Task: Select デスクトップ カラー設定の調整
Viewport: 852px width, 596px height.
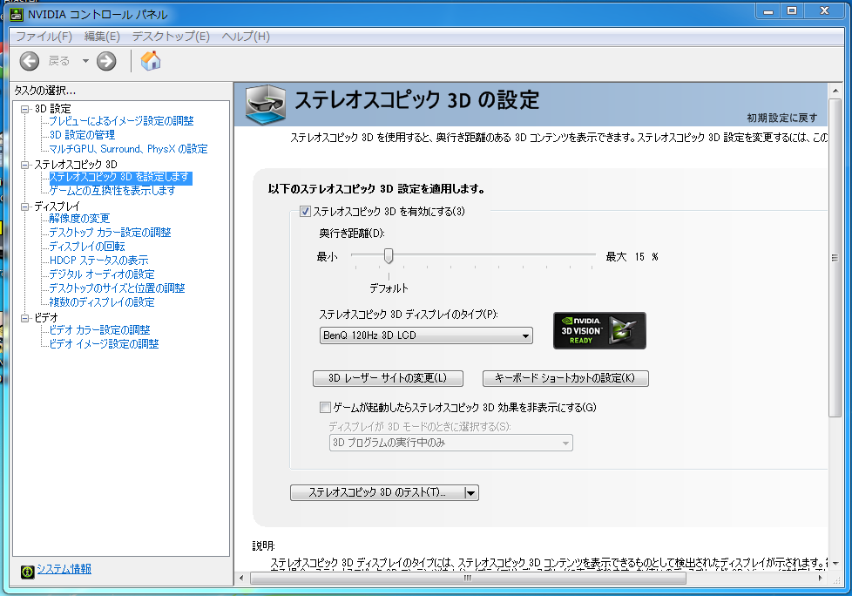Action: point(111,233)
